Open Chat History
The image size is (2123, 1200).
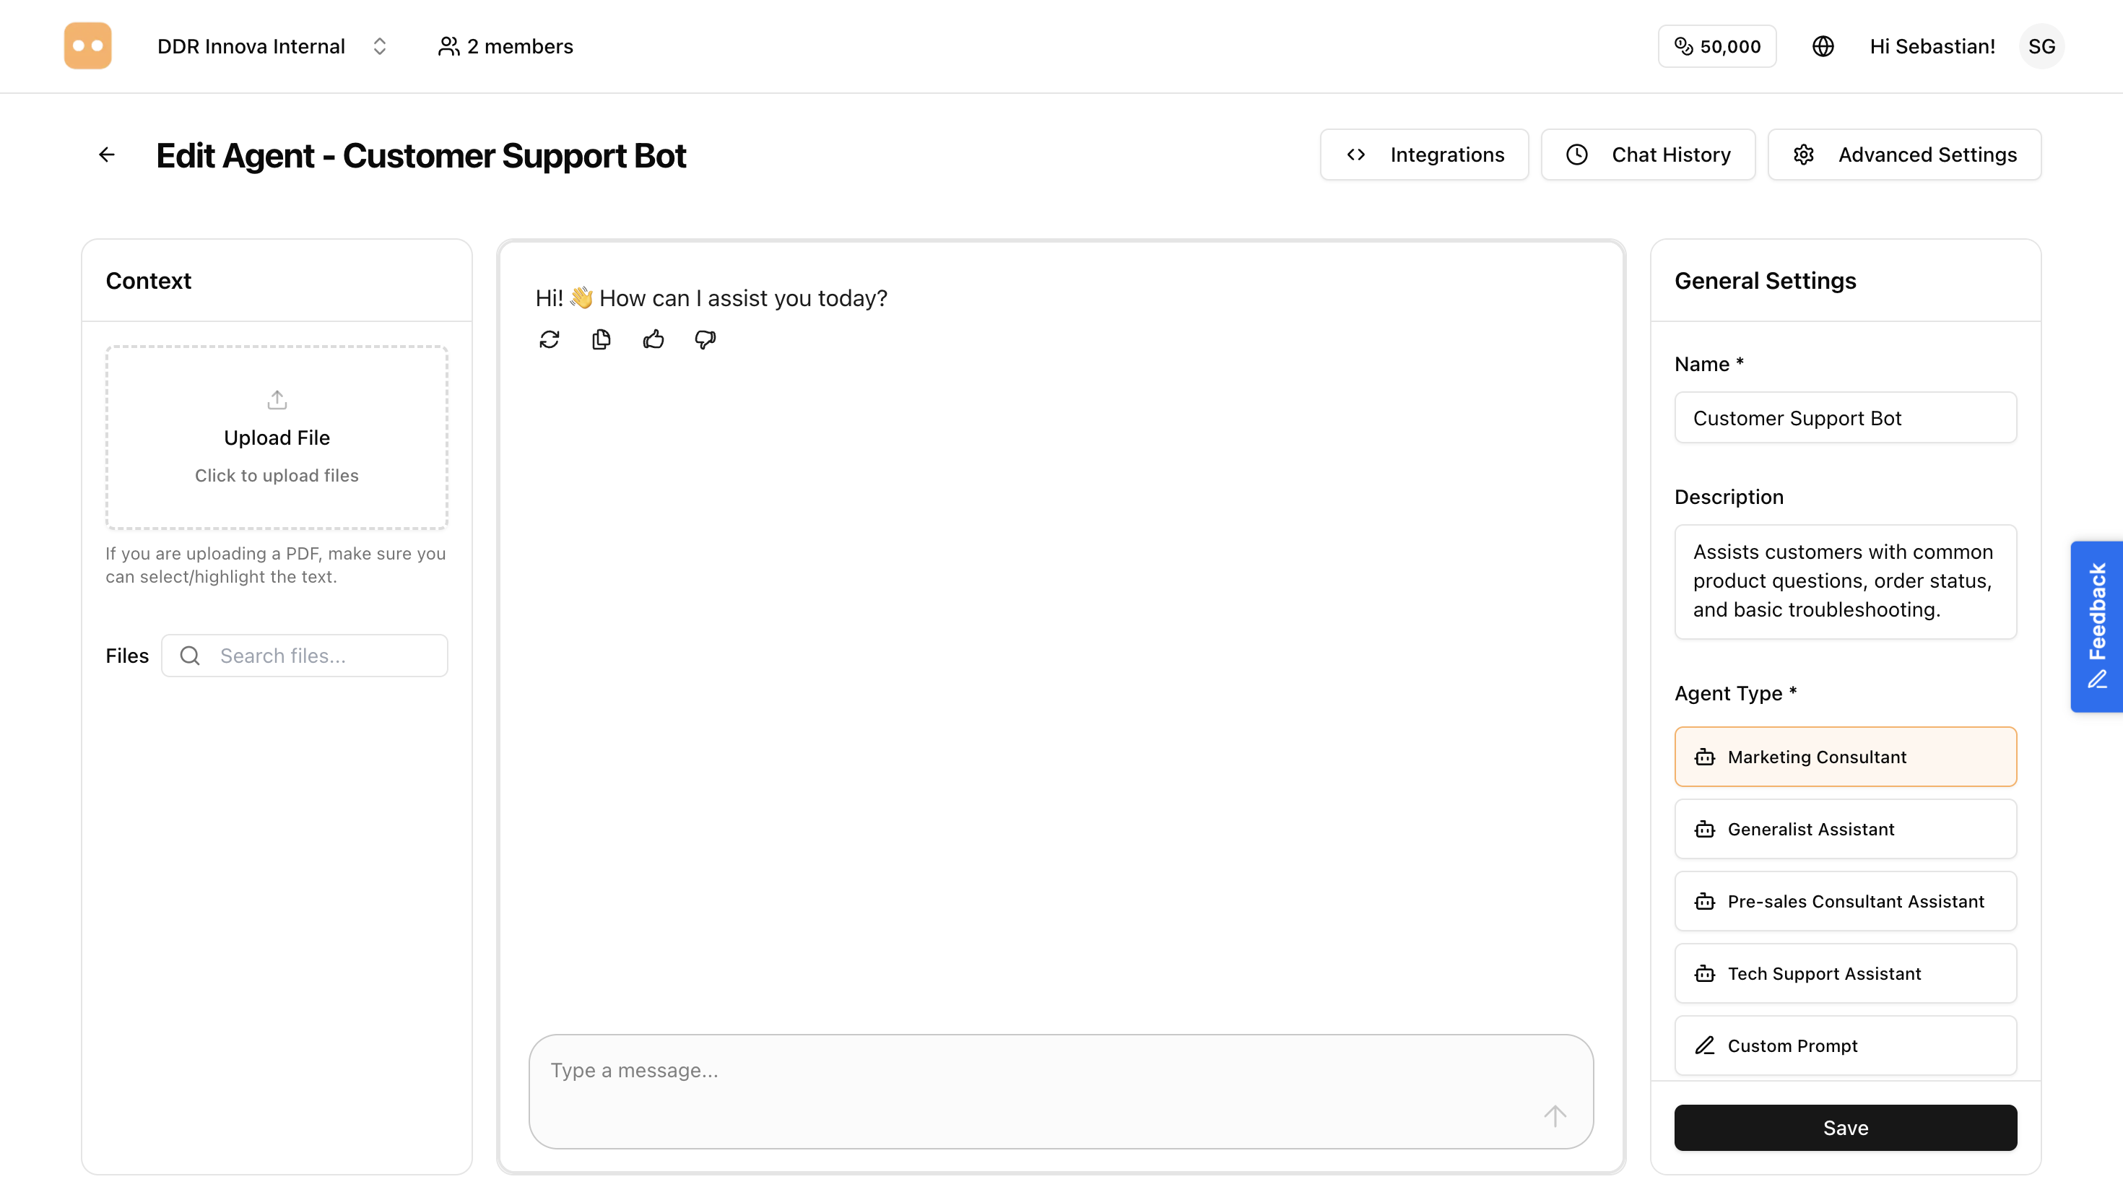click(x=1647, y=154)
